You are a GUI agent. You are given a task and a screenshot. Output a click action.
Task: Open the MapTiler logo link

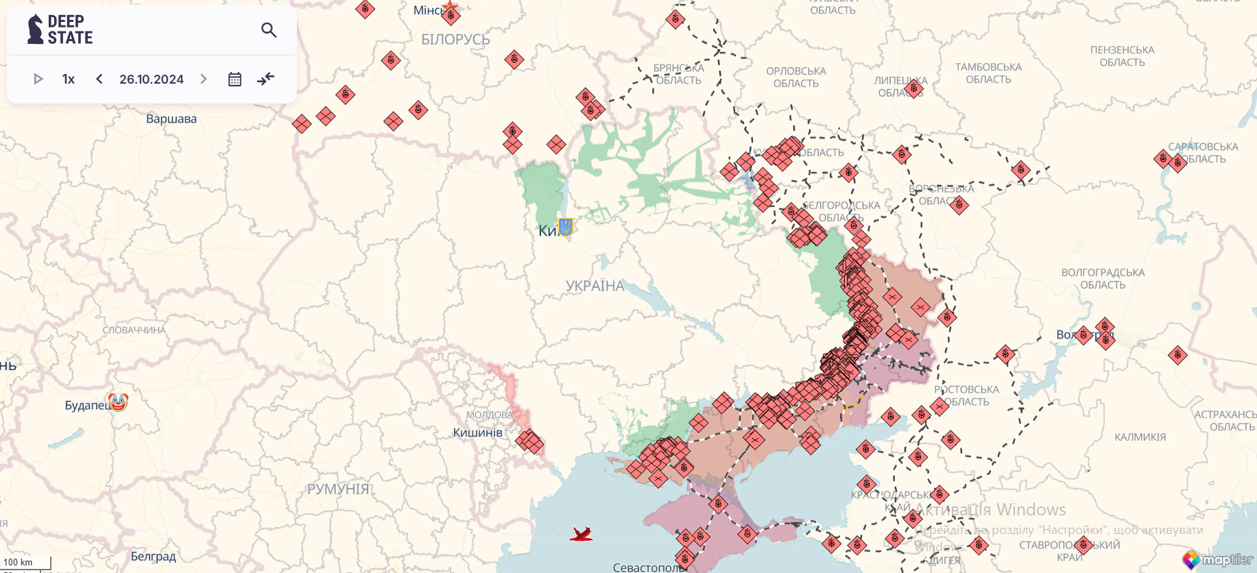[1217, 559]
